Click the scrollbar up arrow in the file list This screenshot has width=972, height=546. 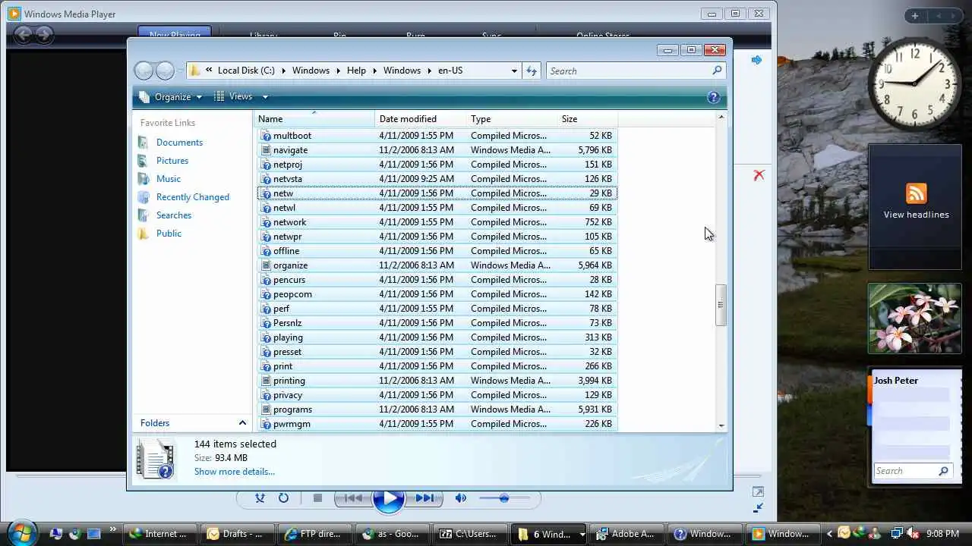[x=721, y=118]
